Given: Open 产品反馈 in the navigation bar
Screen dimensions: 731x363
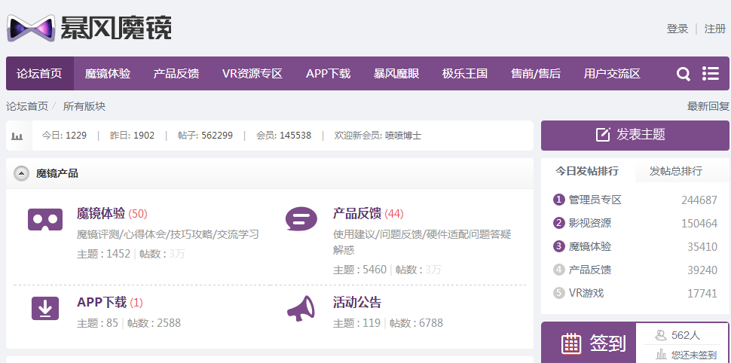Looking at the screenshot, I should (x=176, y=74).
